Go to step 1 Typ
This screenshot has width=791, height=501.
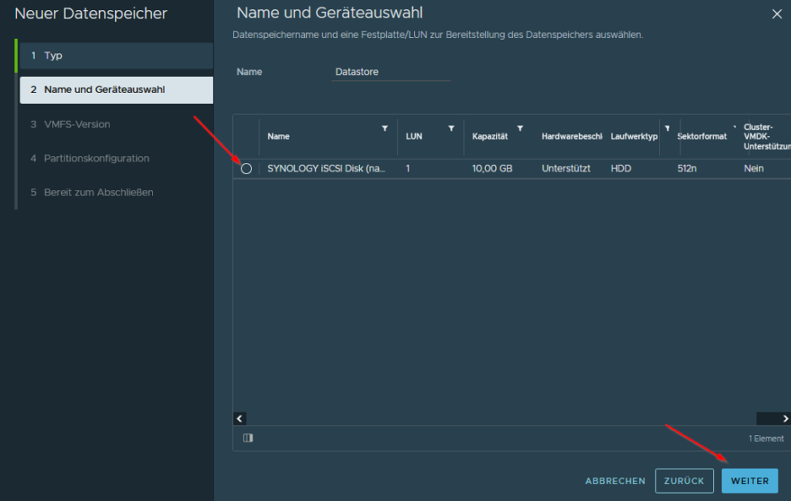tap(116, 56)
